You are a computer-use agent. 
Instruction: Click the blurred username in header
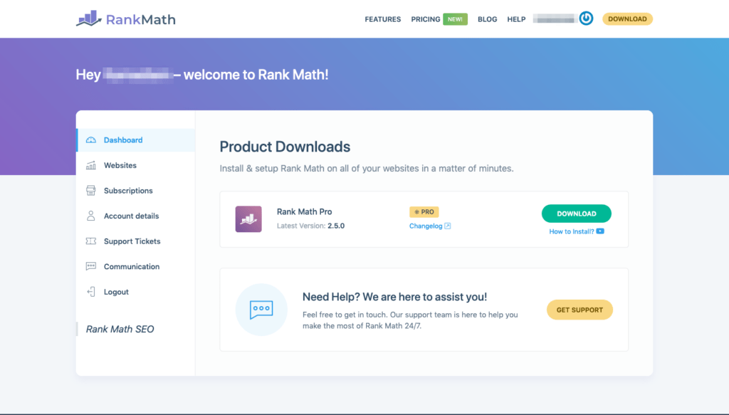point(555,19)
